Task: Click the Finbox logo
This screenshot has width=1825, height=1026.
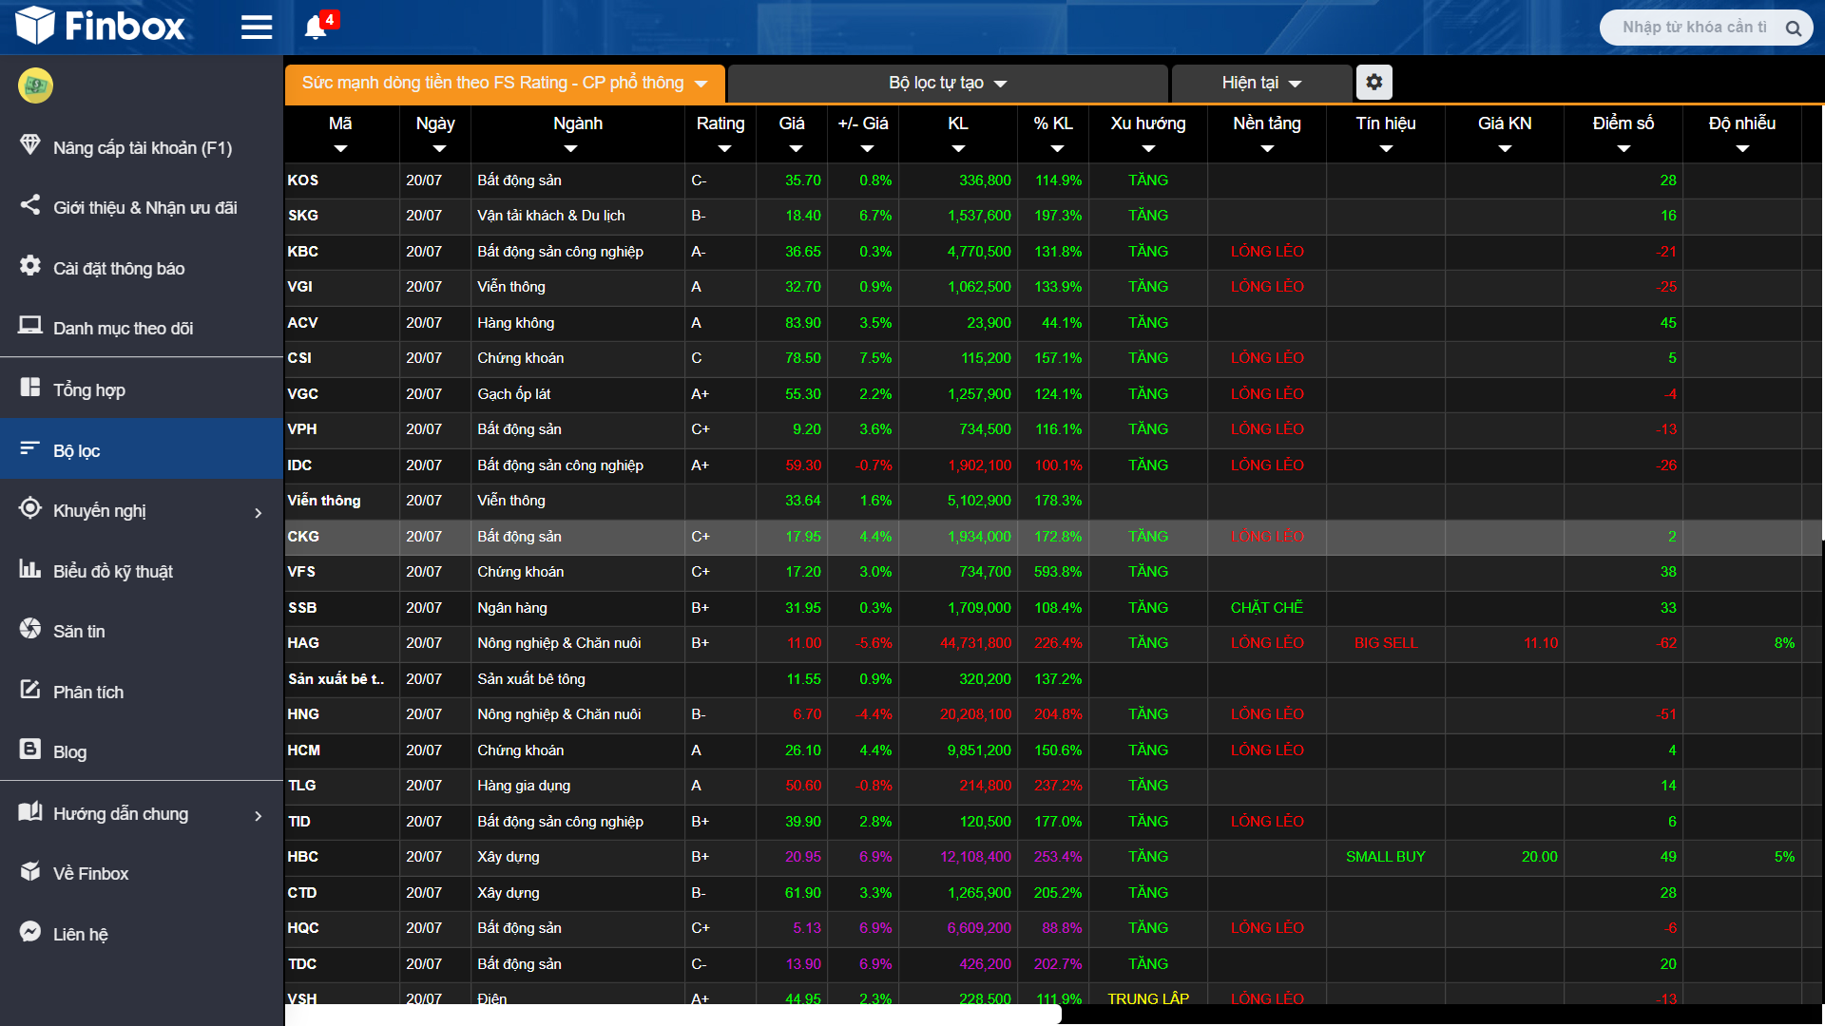Action: coord(101,26)
